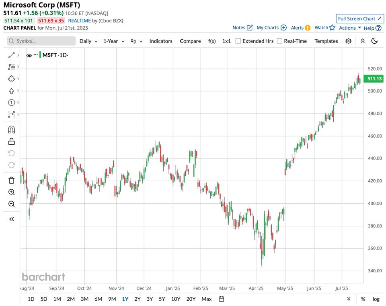
Task: Open the f(x) expressions menu
Action: pyautogui.click(x=212, y=41)
